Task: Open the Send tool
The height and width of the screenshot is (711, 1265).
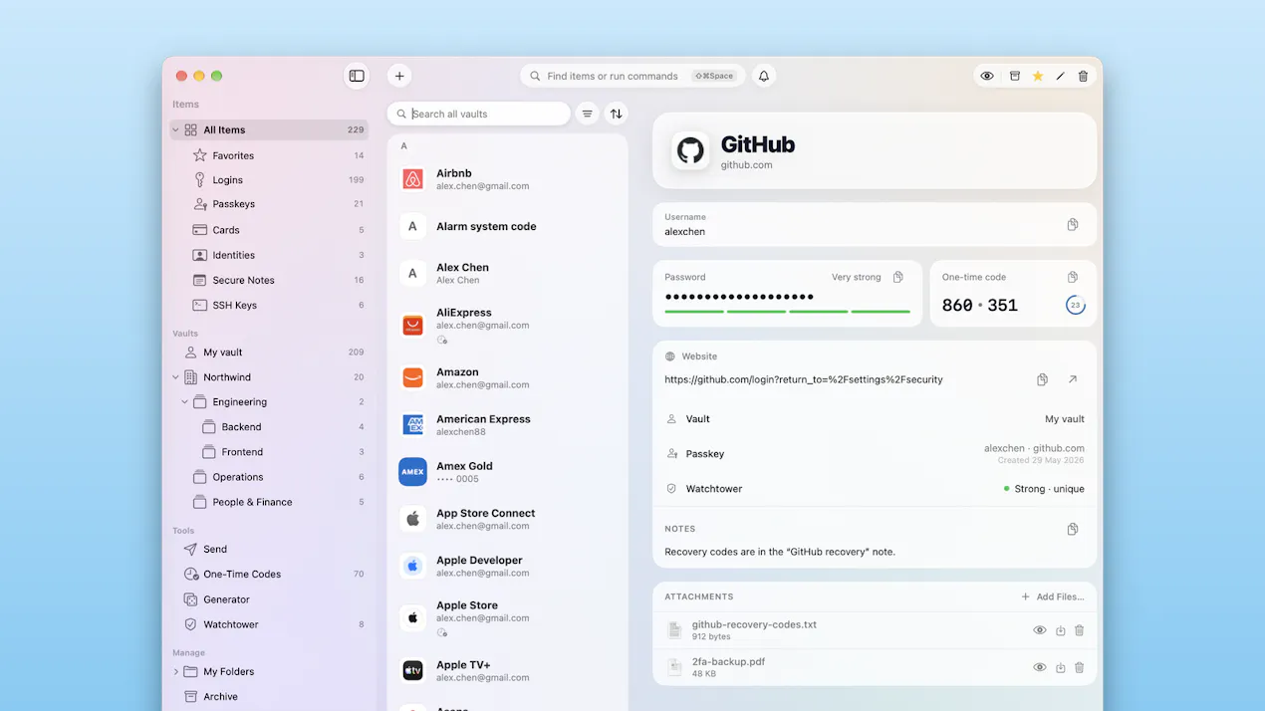Action: click(269, 549)
